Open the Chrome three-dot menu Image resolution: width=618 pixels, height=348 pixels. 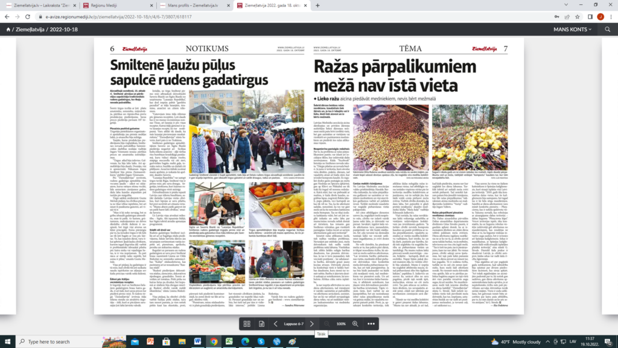click(610, 18)
